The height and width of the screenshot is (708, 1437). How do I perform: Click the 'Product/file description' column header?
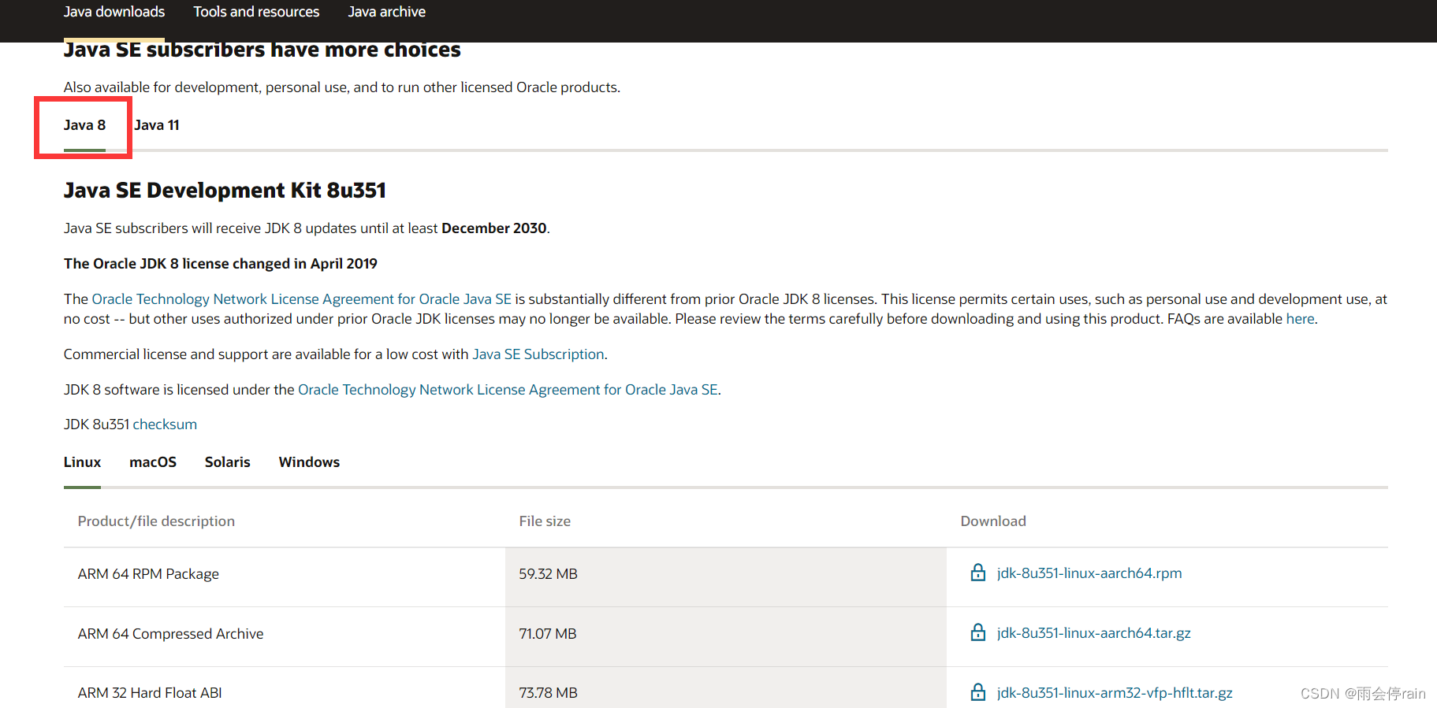click(156, 521)
